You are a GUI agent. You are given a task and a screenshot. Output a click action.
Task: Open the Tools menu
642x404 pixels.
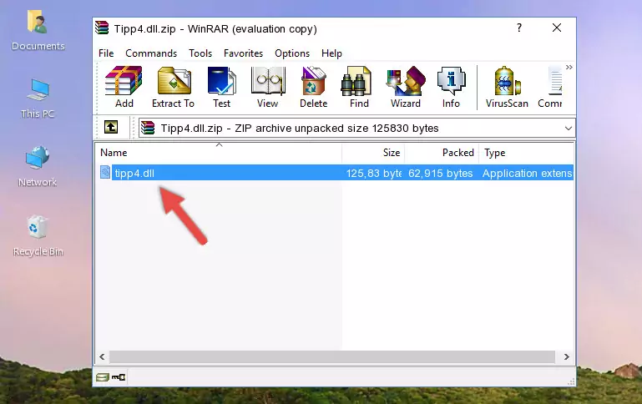click(200, 53)
